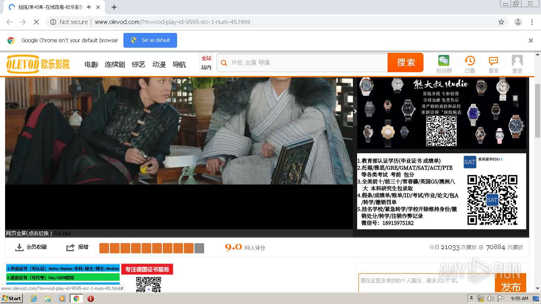Click 毕业证书 blue ad row
Image resolution: width=541 pixels, height=304 pixels.
pyautogui.click(x=63, y=269)
